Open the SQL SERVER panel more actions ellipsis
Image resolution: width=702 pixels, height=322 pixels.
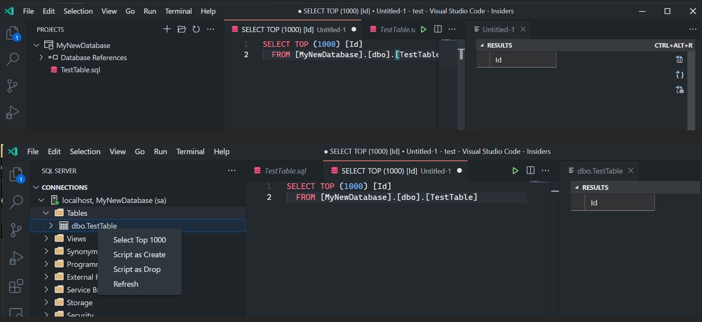point(232,170)
